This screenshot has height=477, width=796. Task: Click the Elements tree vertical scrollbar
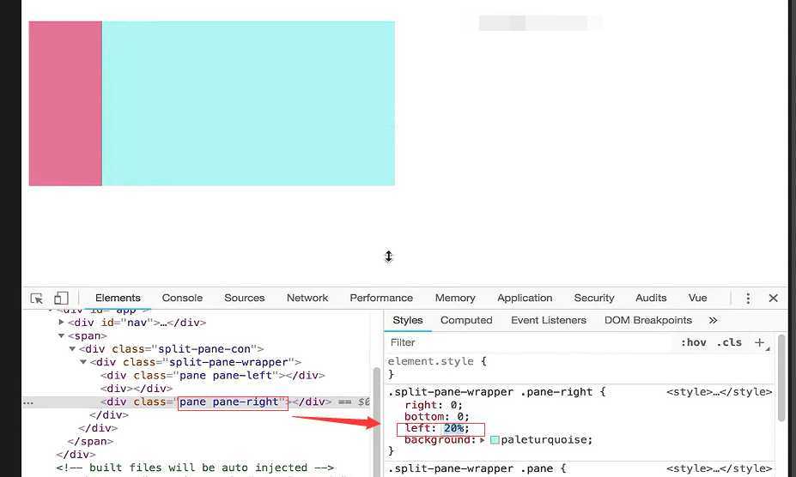click(x=376, y=421)
